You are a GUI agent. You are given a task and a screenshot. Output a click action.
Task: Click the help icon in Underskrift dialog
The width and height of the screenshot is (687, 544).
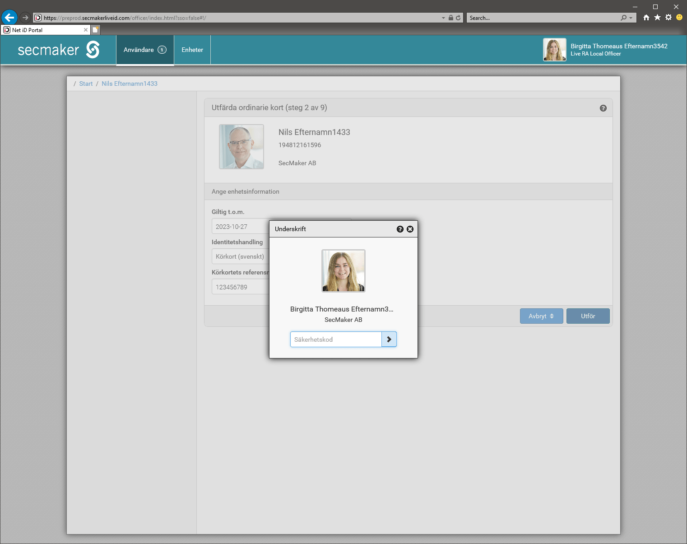[x=400, y=229]
